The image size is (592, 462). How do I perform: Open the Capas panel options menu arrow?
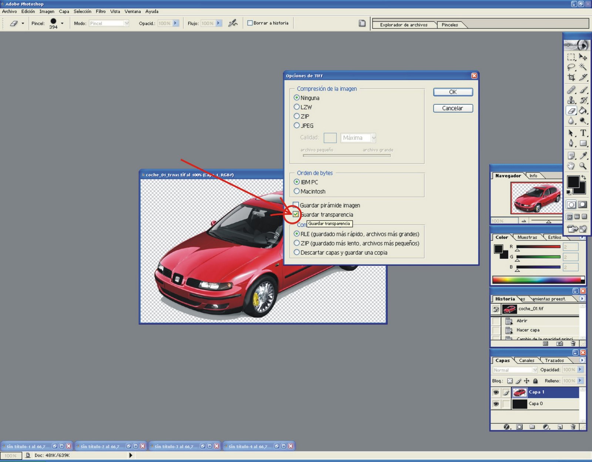click(x=582, y=360)
